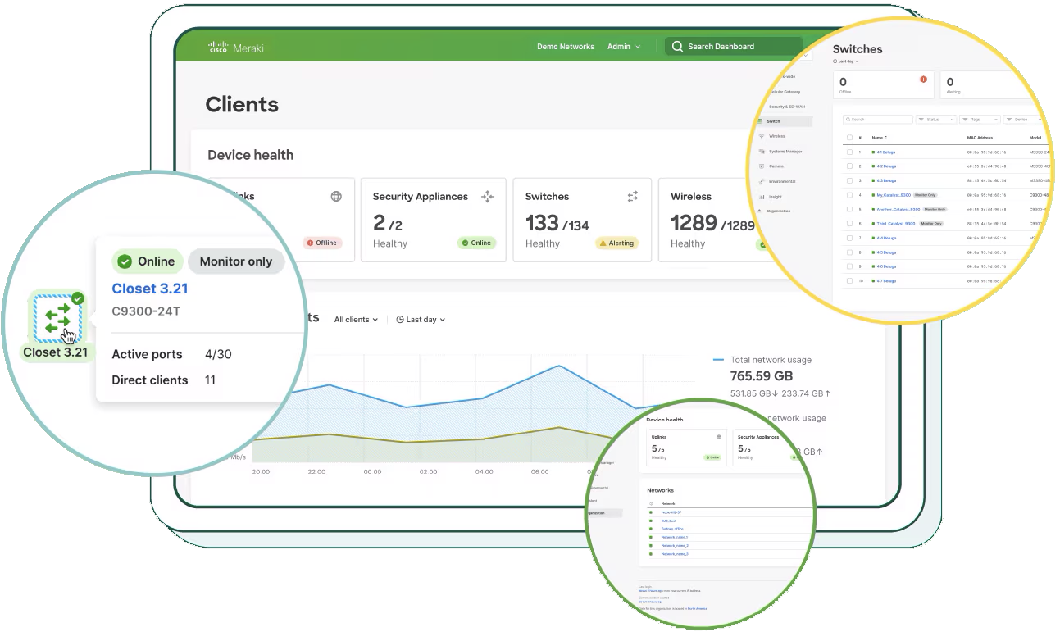Screen dimensions: 1060x632
Task: Click the Security Appliances card icon
Action: tap(487, 197)
